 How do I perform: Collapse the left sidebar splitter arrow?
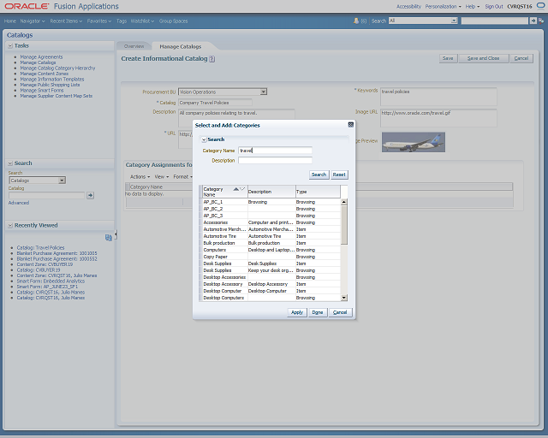(116, 234)
